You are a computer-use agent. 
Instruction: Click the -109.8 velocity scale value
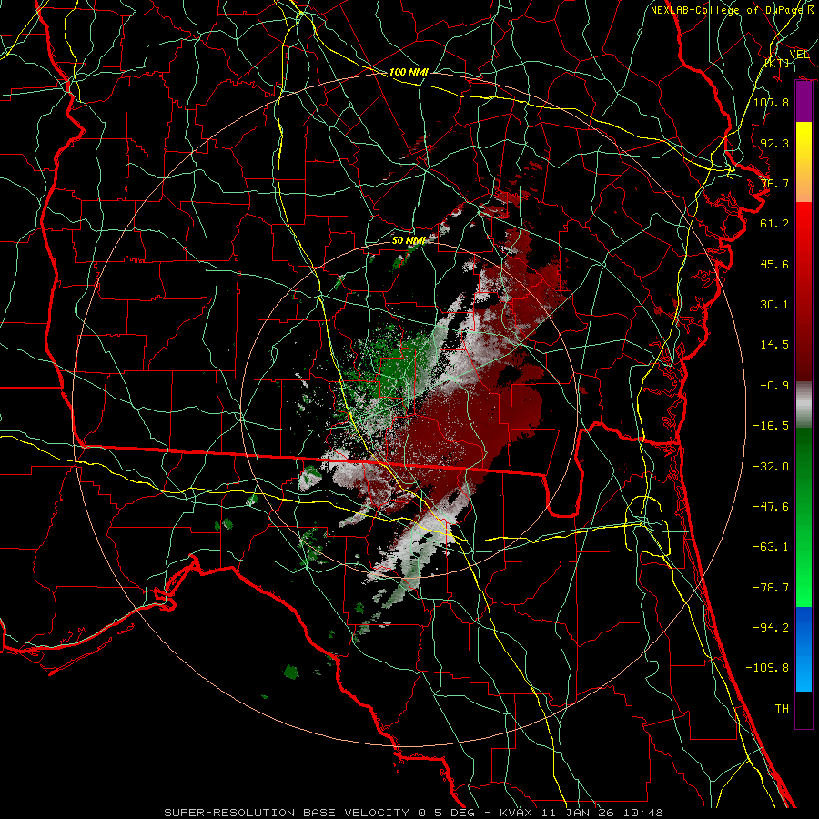pos(767,668)
